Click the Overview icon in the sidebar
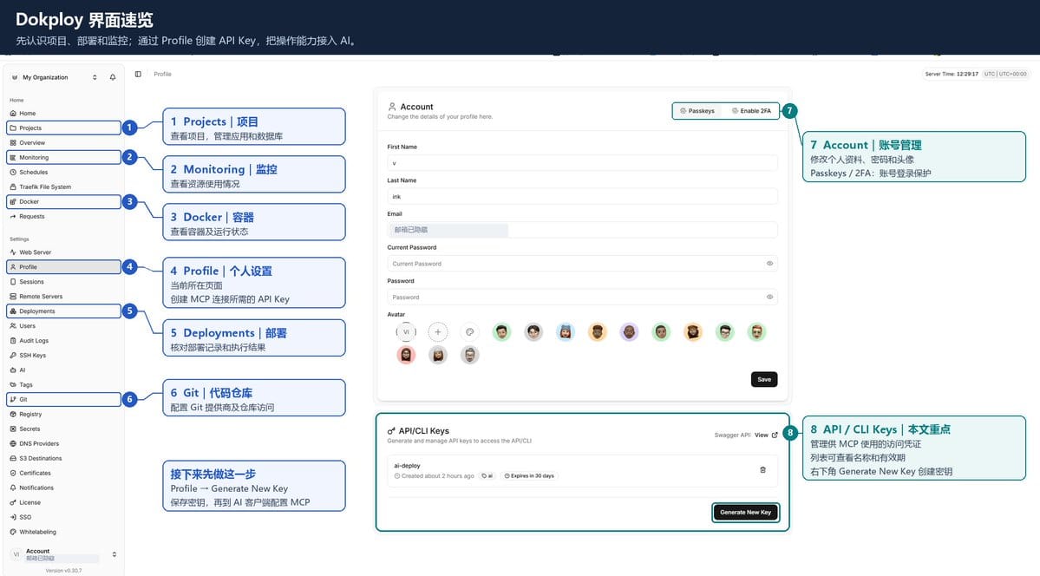Image resolution: width=1040 pixels, height=576 pixels. click(13, 142)
